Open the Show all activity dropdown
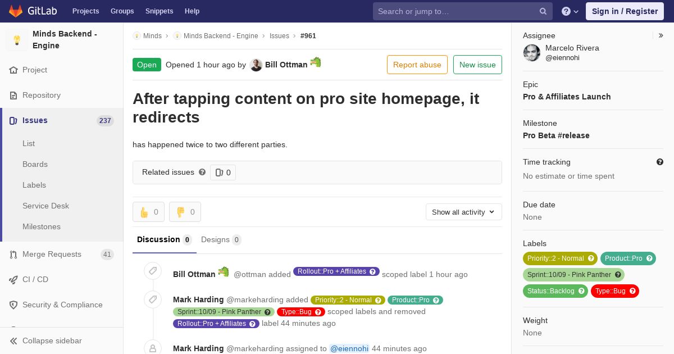The height and width of the screenshot is (354, 674). tap(463, 212)
